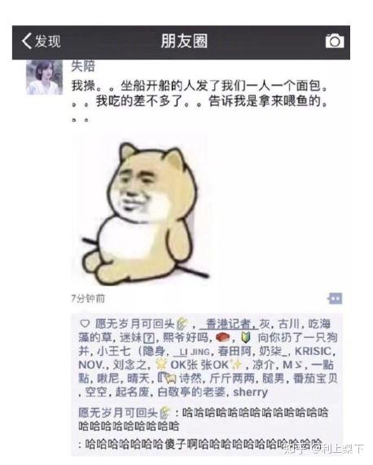Open liker 古川 profile
This screenshot has width=373, height=465.
(288, 324)
